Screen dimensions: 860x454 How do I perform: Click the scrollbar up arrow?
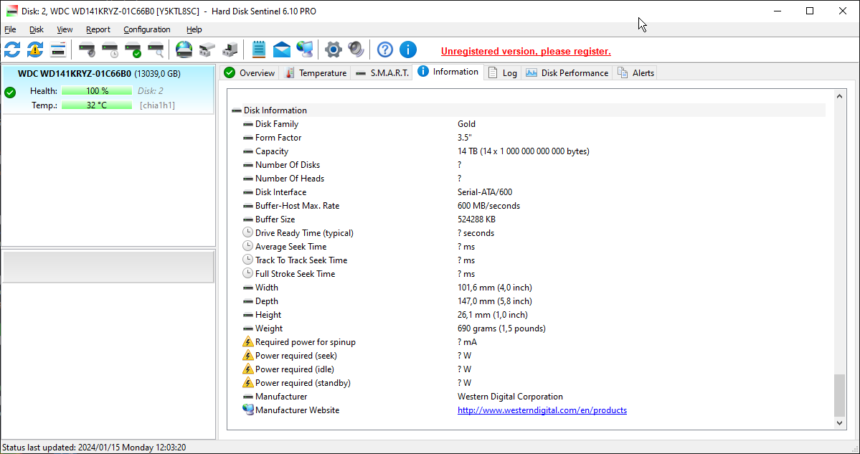[839, 97]
